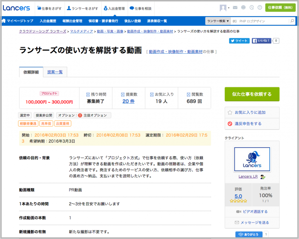This screenshot has height=239, width=299.
Task: Open the clock history icon in header
Action: (251, 8)
